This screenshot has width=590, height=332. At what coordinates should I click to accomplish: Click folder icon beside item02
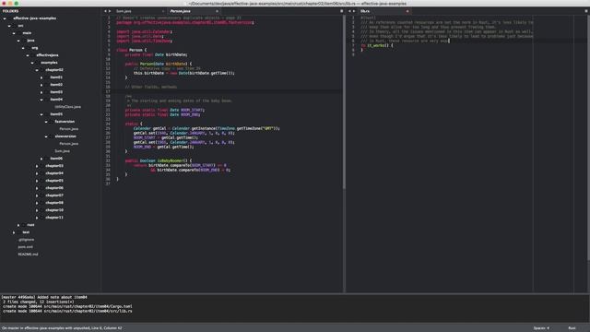coord(47,85)
